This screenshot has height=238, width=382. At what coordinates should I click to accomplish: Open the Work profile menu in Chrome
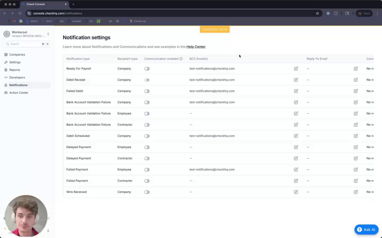(x=364, y=14)
